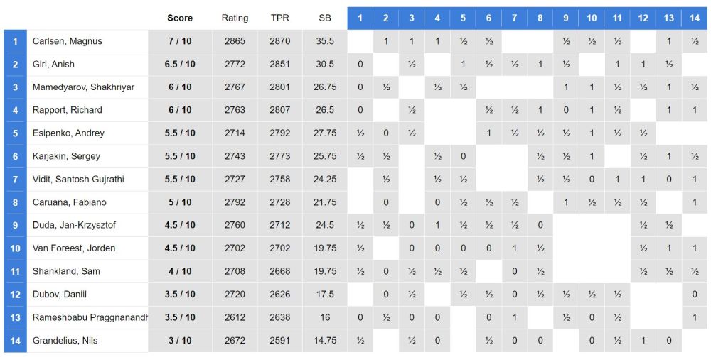Click Grandelius, Nils player name

64,341
